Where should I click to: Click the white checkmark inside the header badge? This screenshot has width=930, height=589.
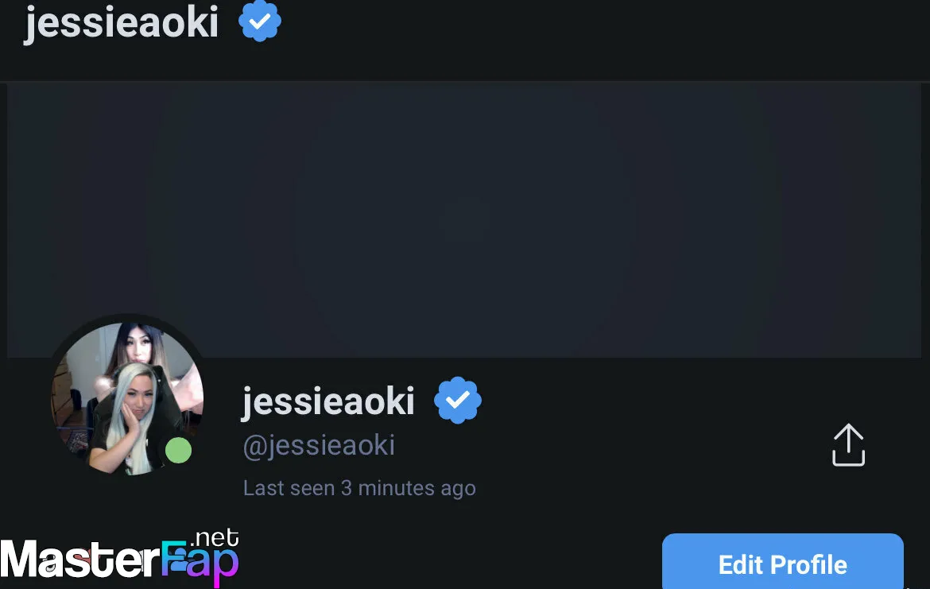(260, 21)
